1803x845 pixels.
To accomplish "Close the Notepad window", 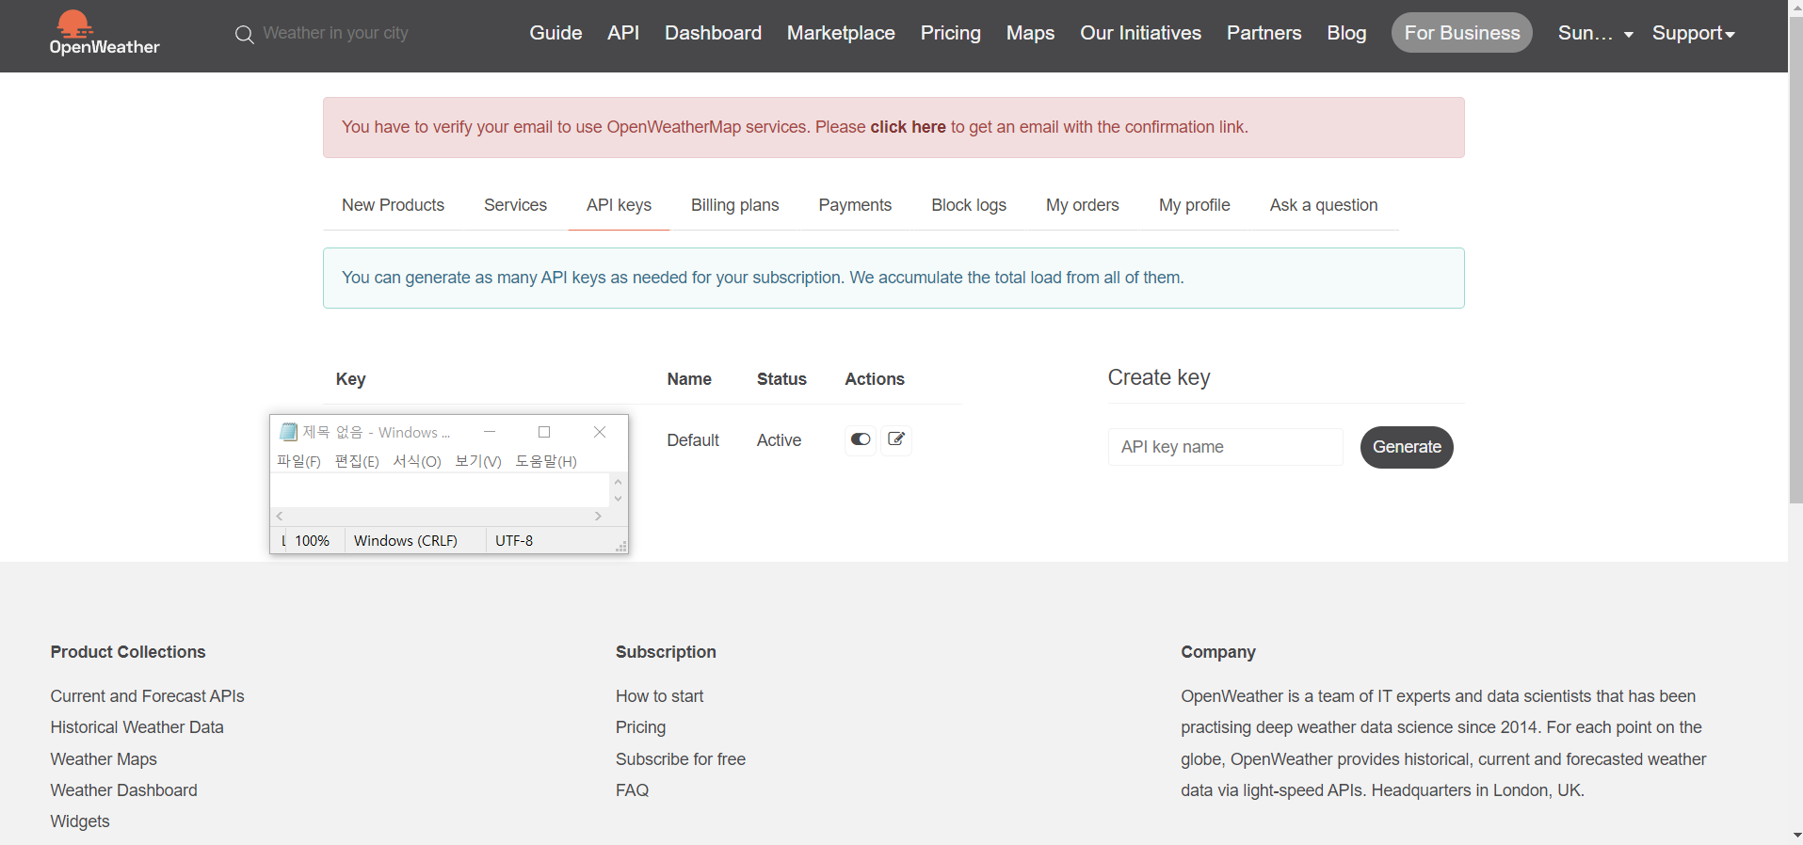I will point(600,432).
